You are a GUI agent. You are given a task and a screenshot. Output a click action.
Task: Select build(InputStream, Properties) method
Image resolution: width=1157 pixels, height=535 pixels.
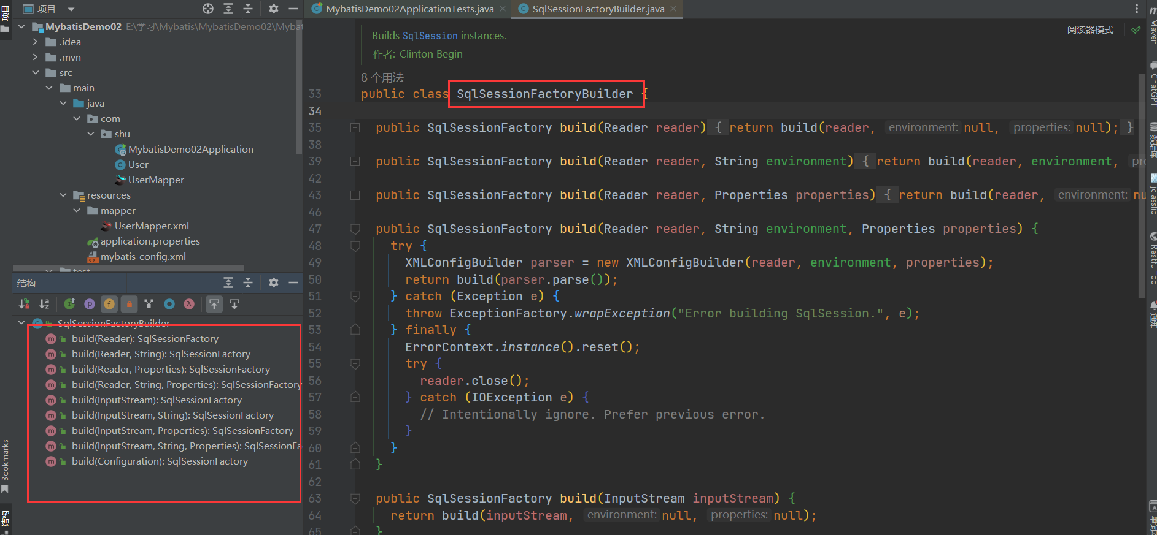(x=182, y=430)
